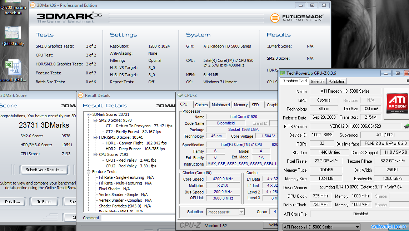Click the Memory Size 1024 MB value
Screen dimensions: 409x231
click(x=326, y=178)
